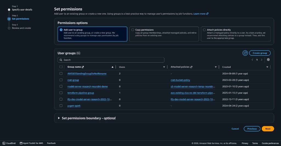
Task: Open terraform-pipeline-group link
Action: 81,93
